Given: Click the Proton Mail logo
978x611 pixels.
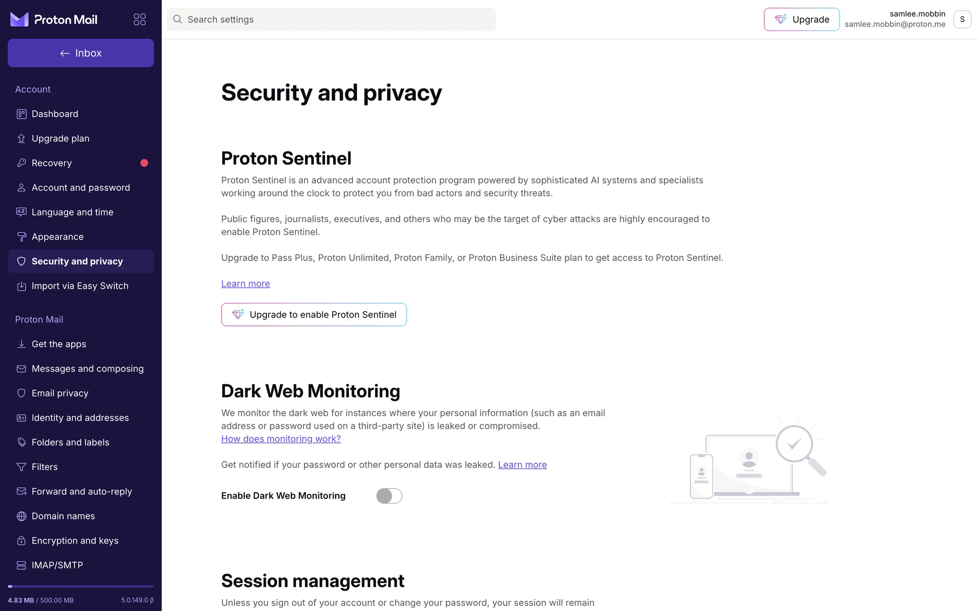Looking at the screenshot, I should 53,19.
